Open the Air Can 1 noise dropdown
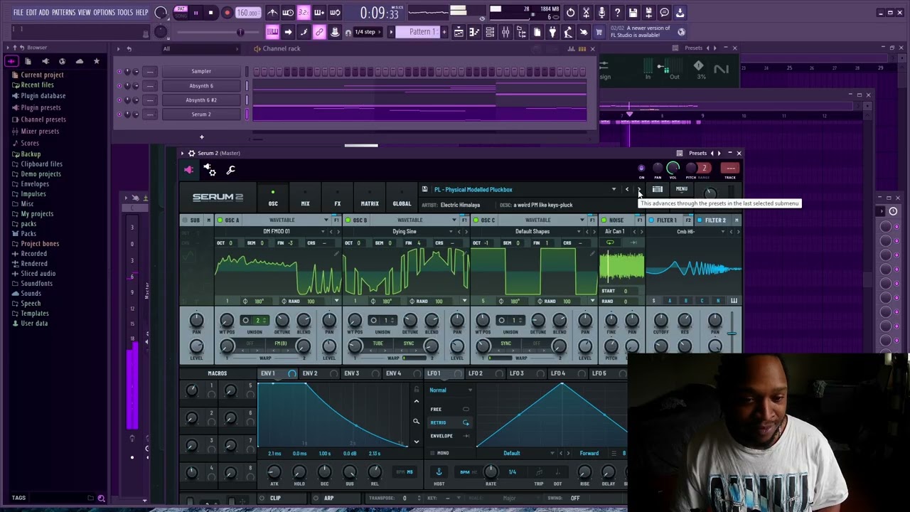This screenshot has width=910, height=512. [615, 232]
